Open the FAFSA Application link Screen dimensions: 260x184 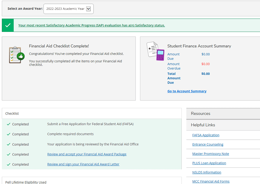[x=206, y=135]
